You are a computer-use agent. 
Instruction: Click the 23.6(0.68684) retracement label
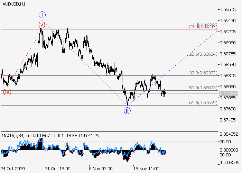coord(203,54)
